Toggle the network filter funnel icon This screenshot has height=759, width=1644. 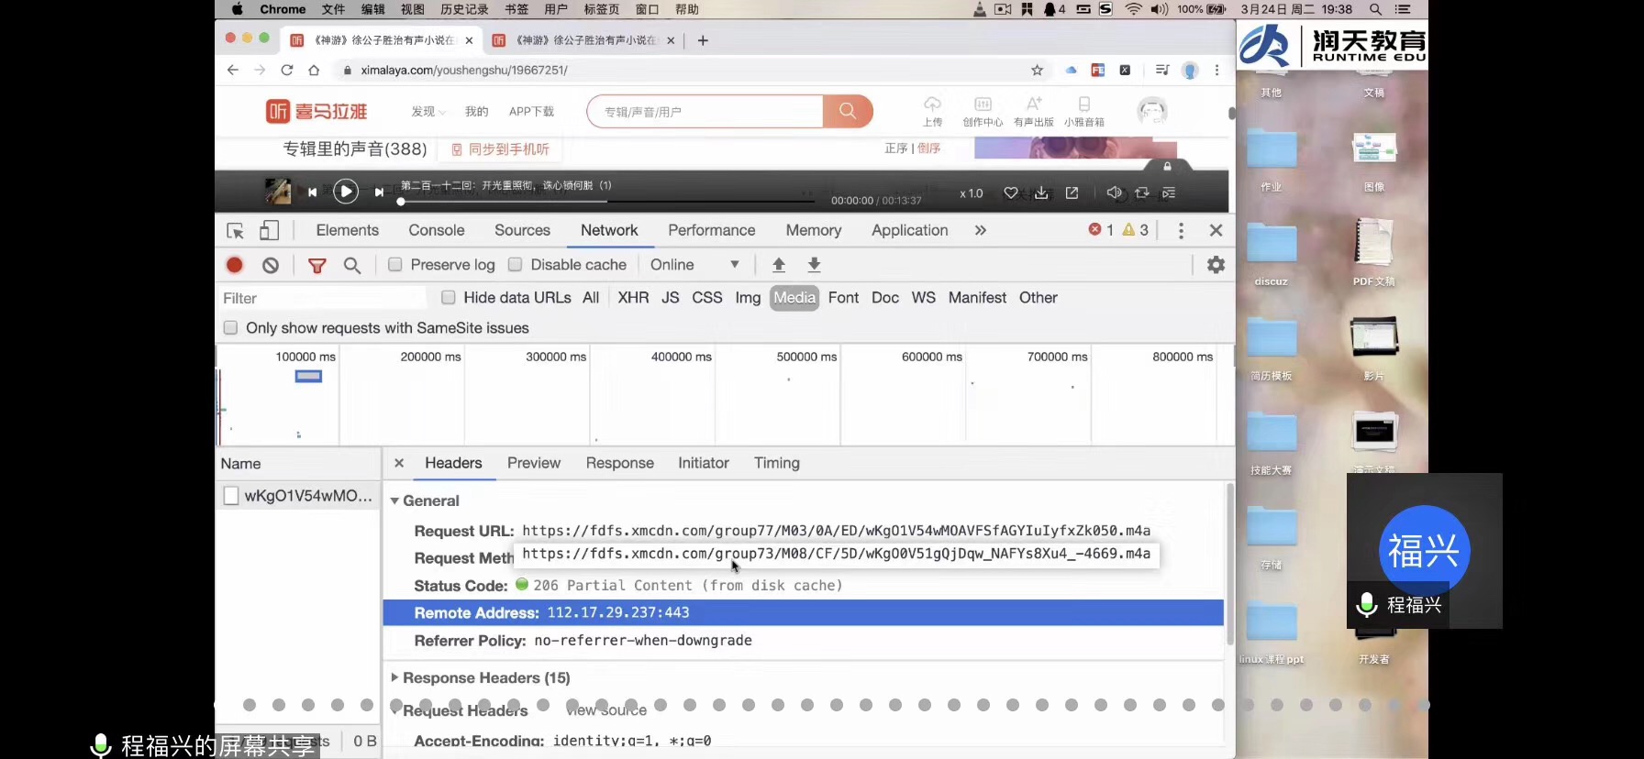click(317, 265)
